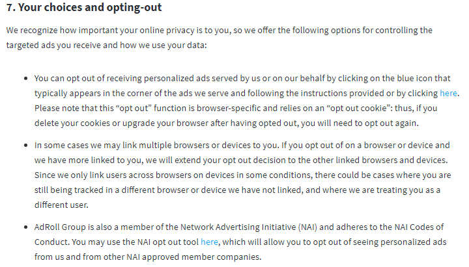The height and width of the screenshot is (267, 469).
Task: Click the first bullet point marker
Action: [26, 79]
